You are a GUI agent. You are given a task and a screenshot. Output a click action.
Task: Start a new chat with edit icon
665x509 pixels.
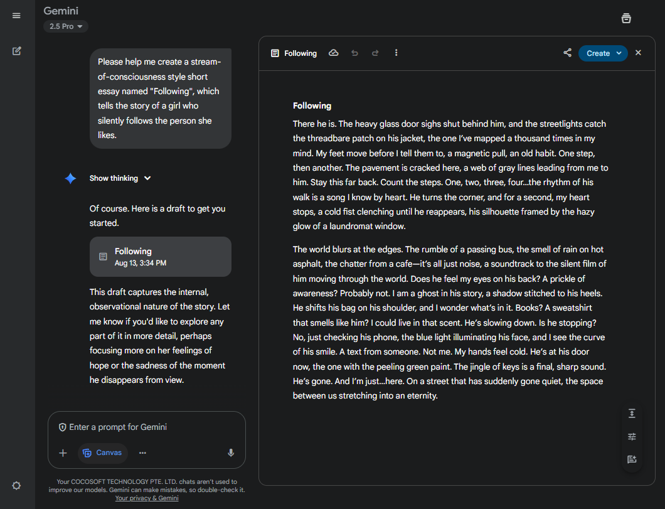17,51
